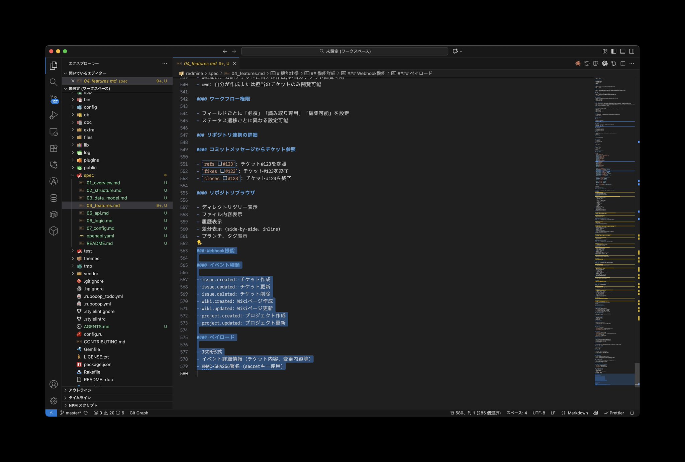
Task: Open Remote Explorer in activity bar
Action: (x=54, y=132)
